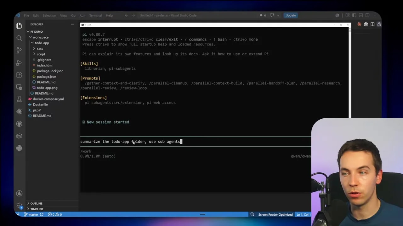Open the Run and Debug view
Viewport: 403px width, 226px height.
coord(19,63)
